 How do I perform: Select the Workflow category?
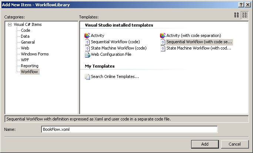click(30, 72)
